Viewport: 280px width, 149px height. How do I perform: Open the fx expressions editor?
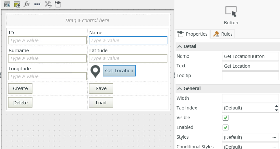click(x=27, y=4)
